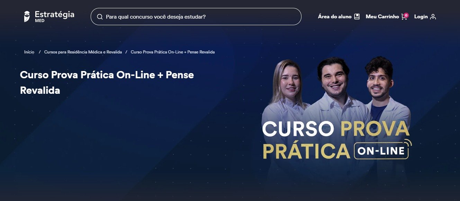
Task: Click the ON-LINE badge in banner
Action: [381, 151]
